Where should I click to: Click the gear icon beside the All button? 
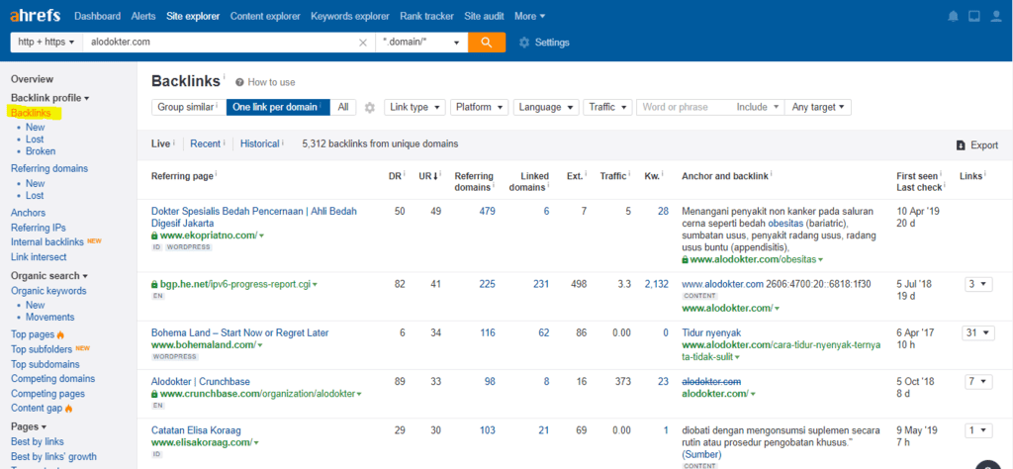pyautogui.click(x=370, y=107)
